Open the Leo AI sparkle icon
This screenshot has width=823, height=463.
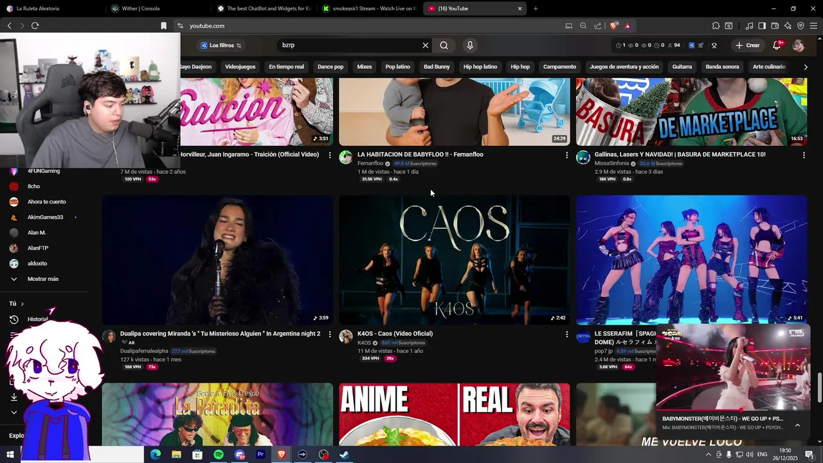tap(788, 26)
